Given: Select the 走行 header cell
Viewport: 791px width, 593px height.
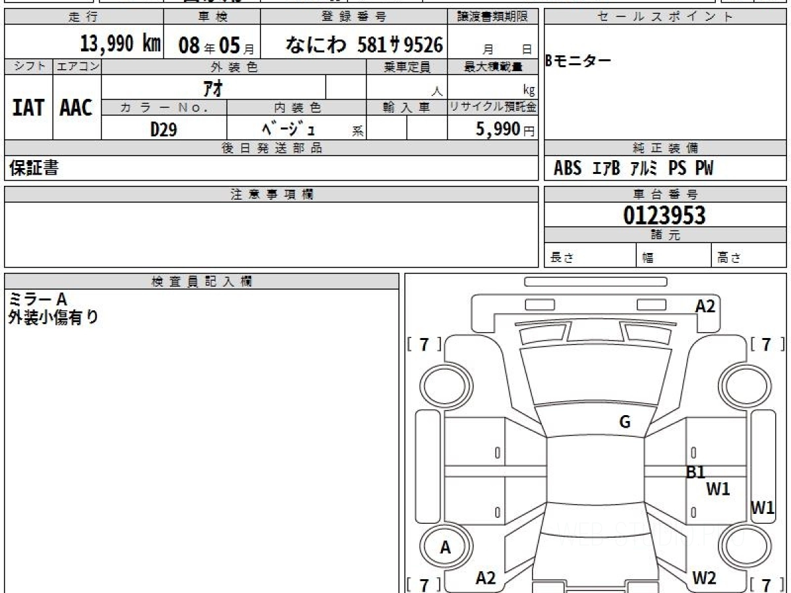Looking at the screenshot, I should pos(84,17).
